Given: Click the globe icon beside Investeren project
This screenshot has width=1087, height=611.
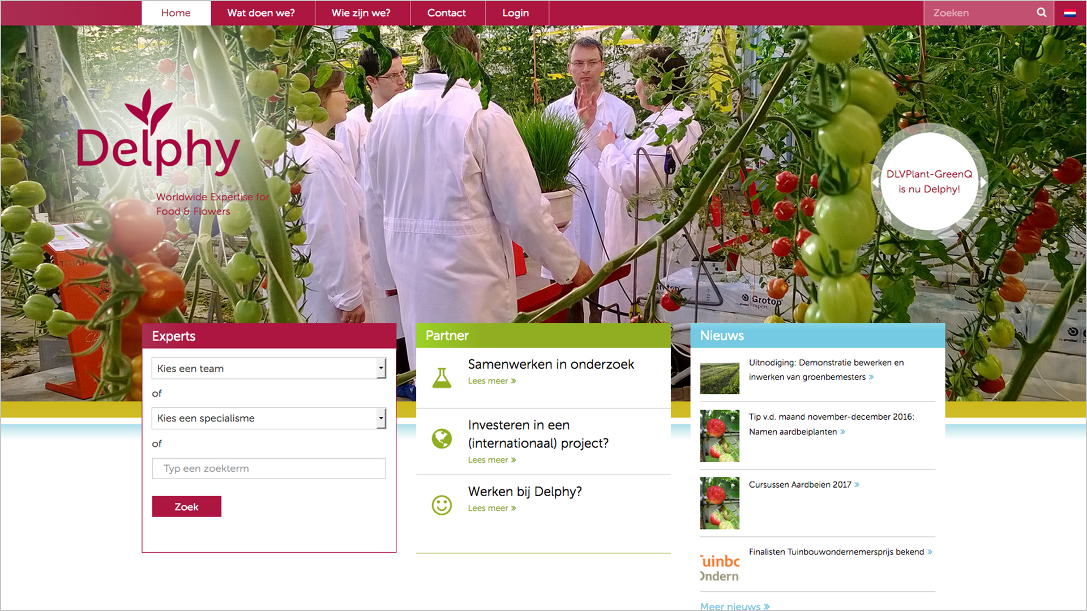Looking at the screenshot, I should point(442,438).
